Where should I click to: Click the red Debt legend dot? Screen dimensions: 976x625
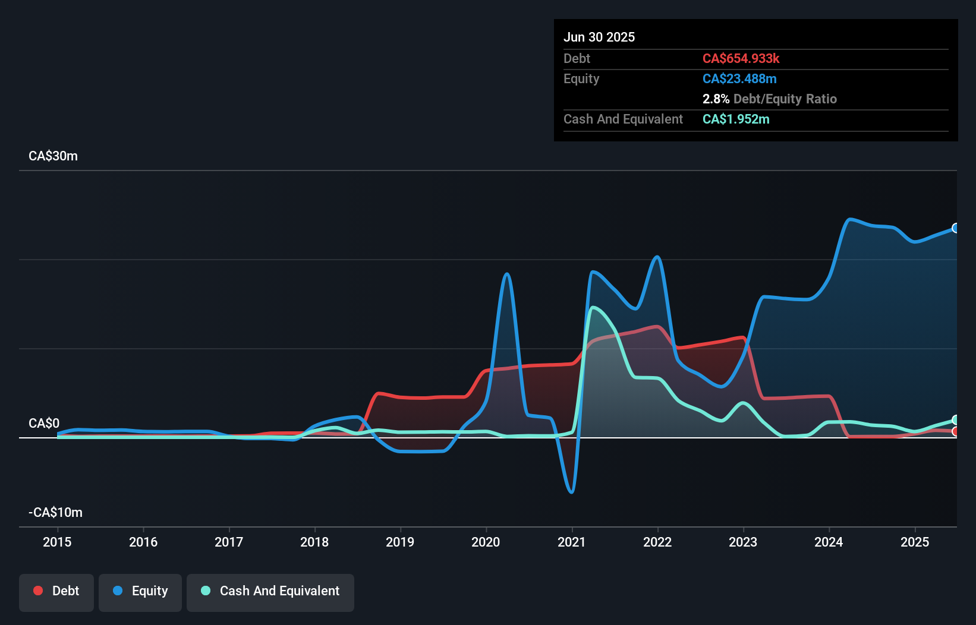[38, 591]
